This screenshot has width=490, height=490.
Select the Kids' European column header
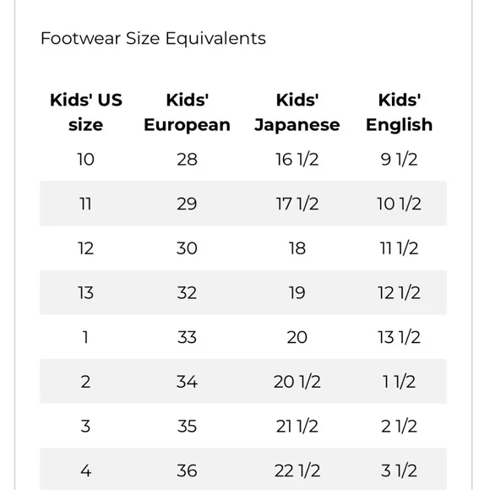point(188,112)
